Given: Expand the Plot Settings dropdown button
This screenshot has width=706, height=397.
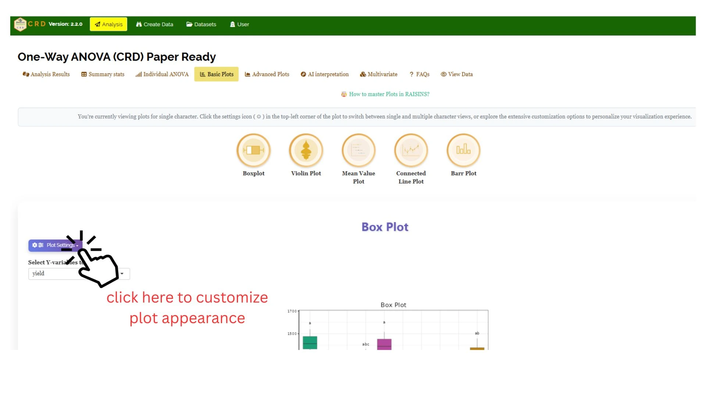Looking at the screenshot, I should (55, 245).
